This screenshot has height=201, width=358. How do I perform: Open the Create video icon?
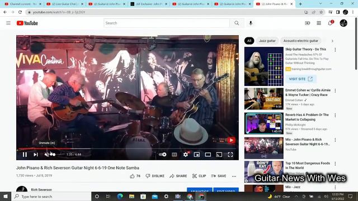point(307,23)
